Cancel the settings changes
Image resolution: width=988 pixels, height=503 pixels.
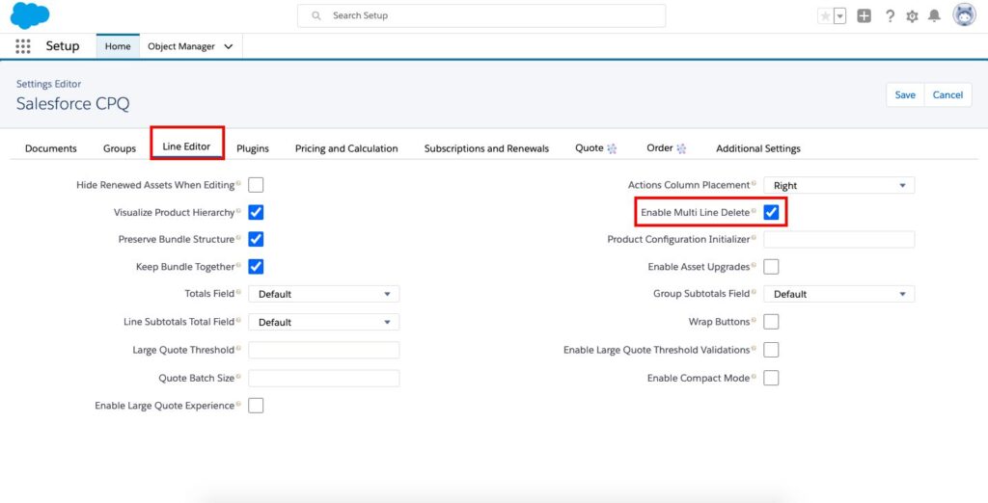[947, 95]
